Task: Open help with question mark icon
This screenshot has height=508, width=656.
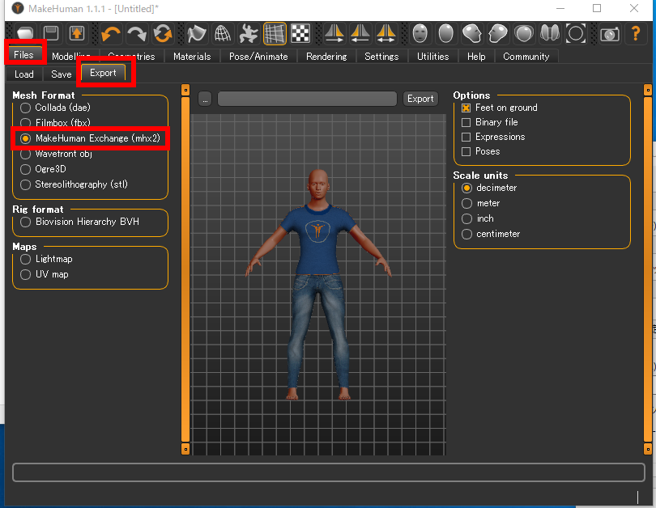Action: pyautogui.click(x=636, y=33)
